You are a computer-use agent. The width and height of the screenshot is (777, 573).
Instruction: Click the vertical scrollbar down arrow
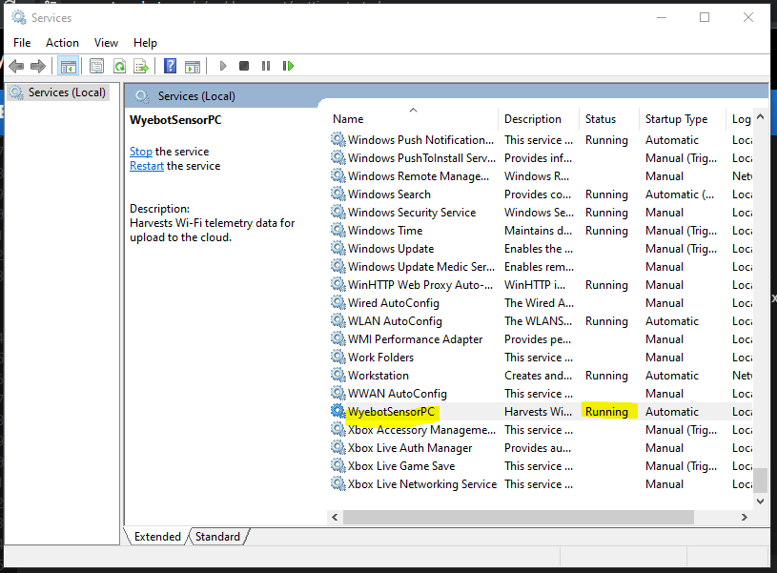pos(760,501)
